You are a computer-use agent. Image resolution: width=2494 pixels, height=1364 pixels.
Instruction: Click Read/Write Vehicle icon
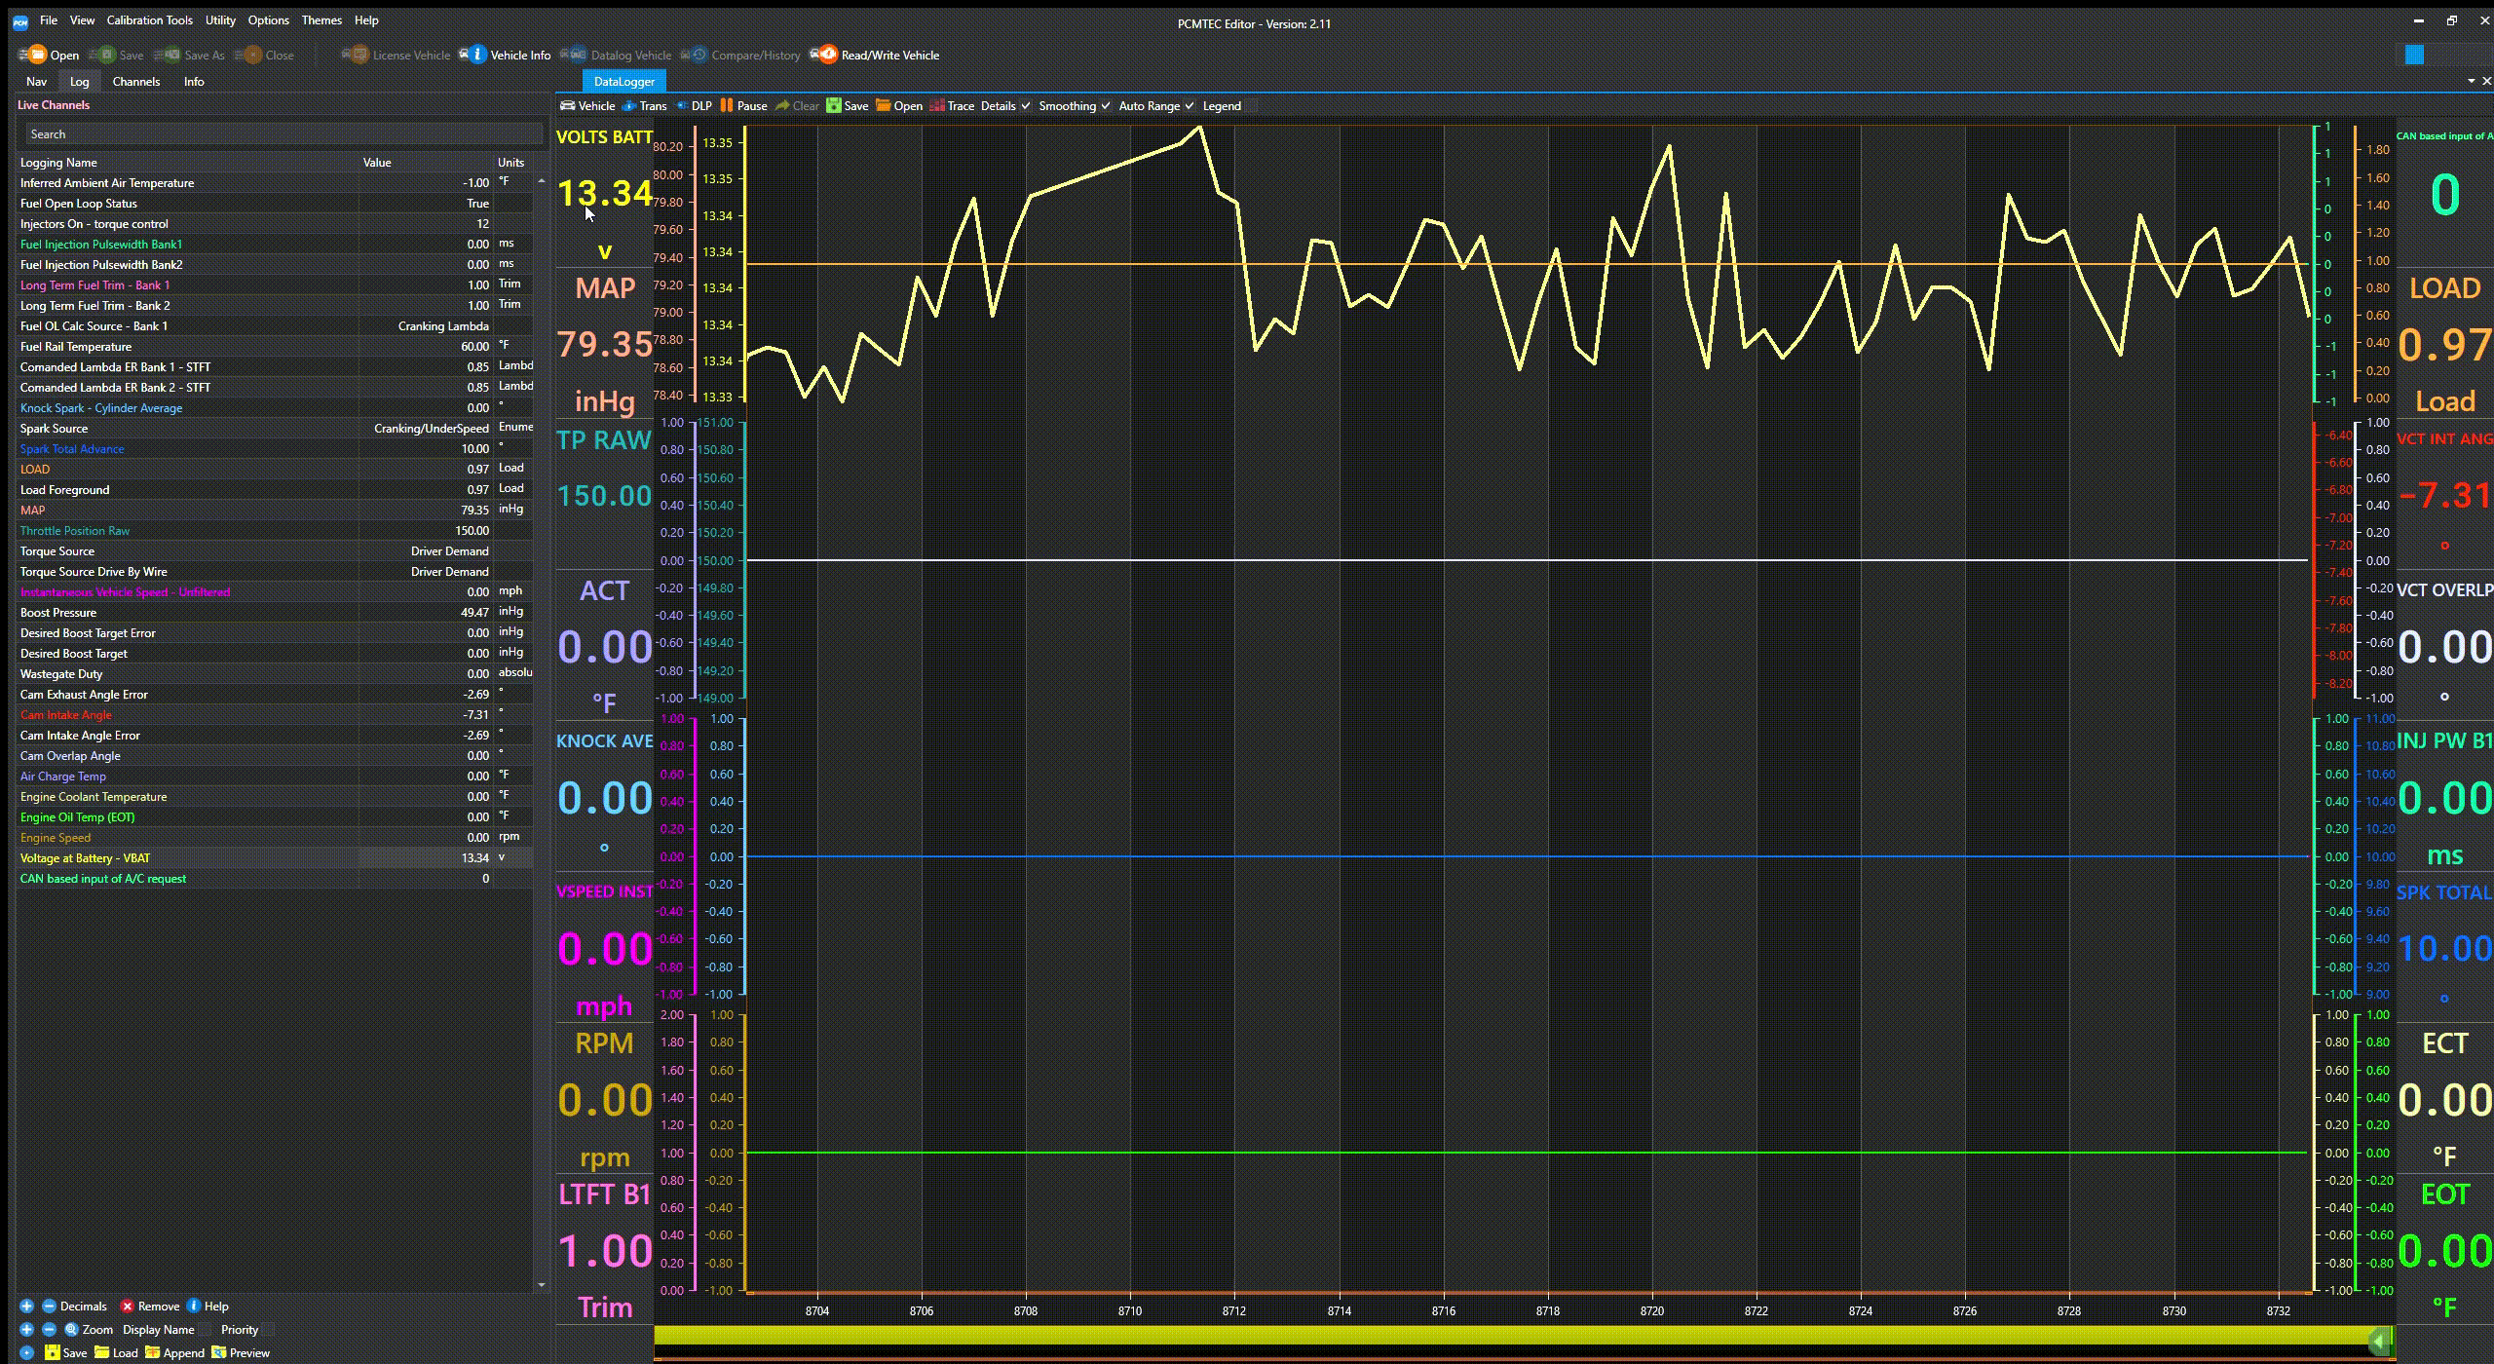[826, 55]
